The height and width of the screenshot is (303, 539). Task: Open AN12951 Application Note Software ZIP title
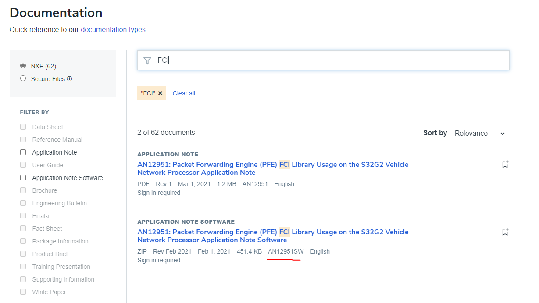click(272, 236)
